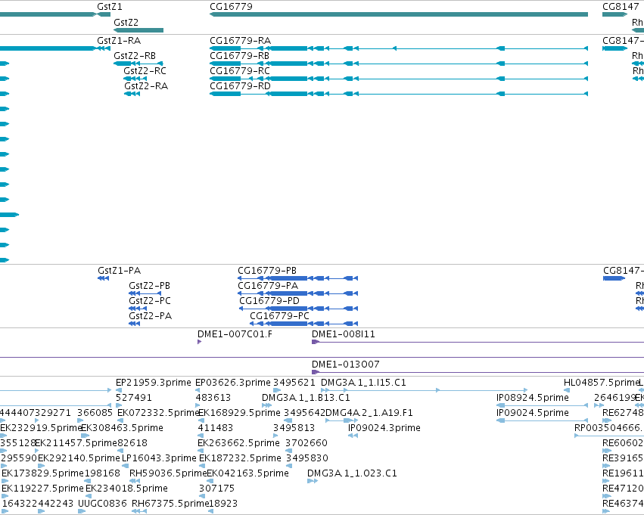Click CDS label CG16779-PC

pos(280,316)
